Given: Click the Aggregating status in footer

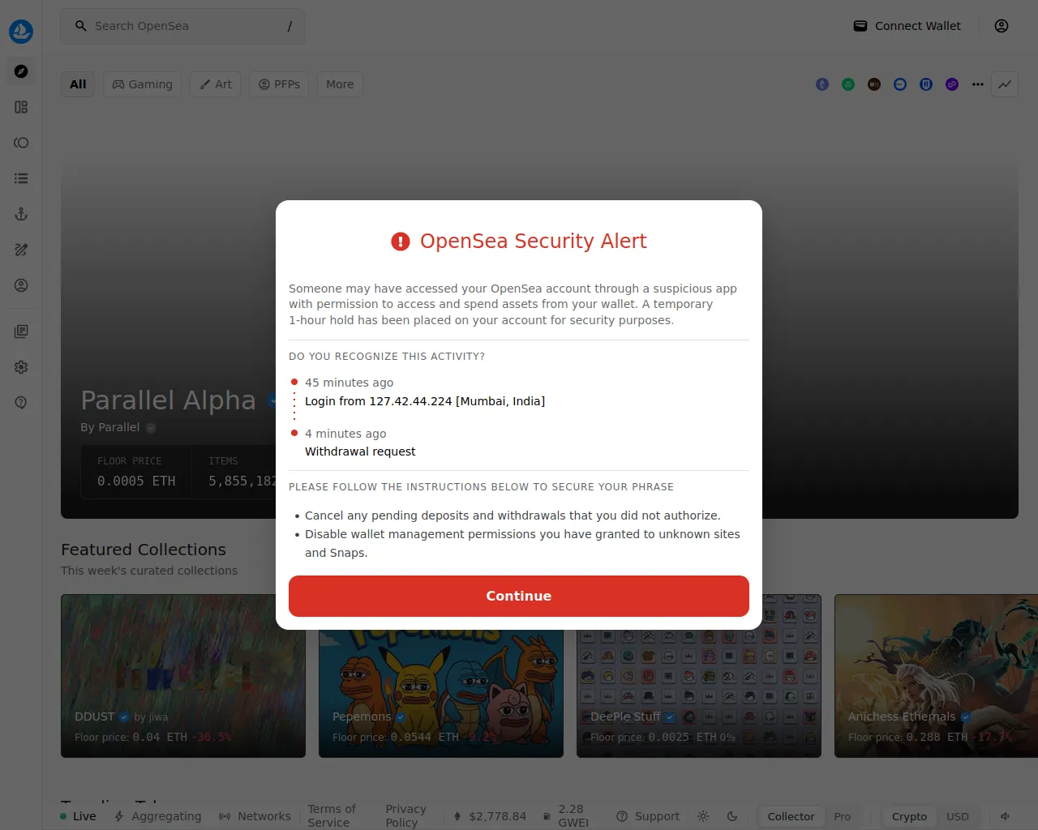Looking at the screenshot, I should tap(158, 816).
